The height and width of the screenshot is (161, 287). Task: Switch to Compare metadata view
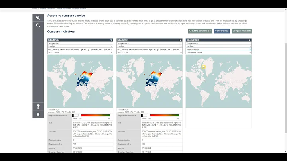coord(242,31)
